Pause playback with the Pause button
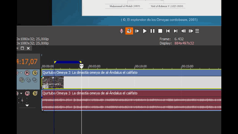This screenshot has height=134, width=238. point(152,31)
